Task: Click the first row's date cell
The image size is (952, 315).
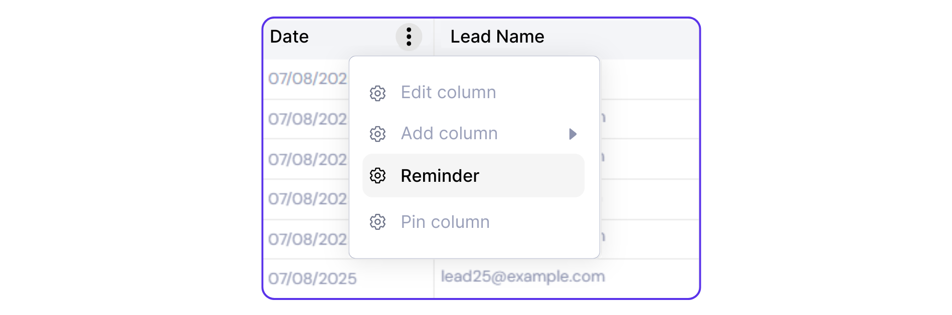Action: point(307,79)
